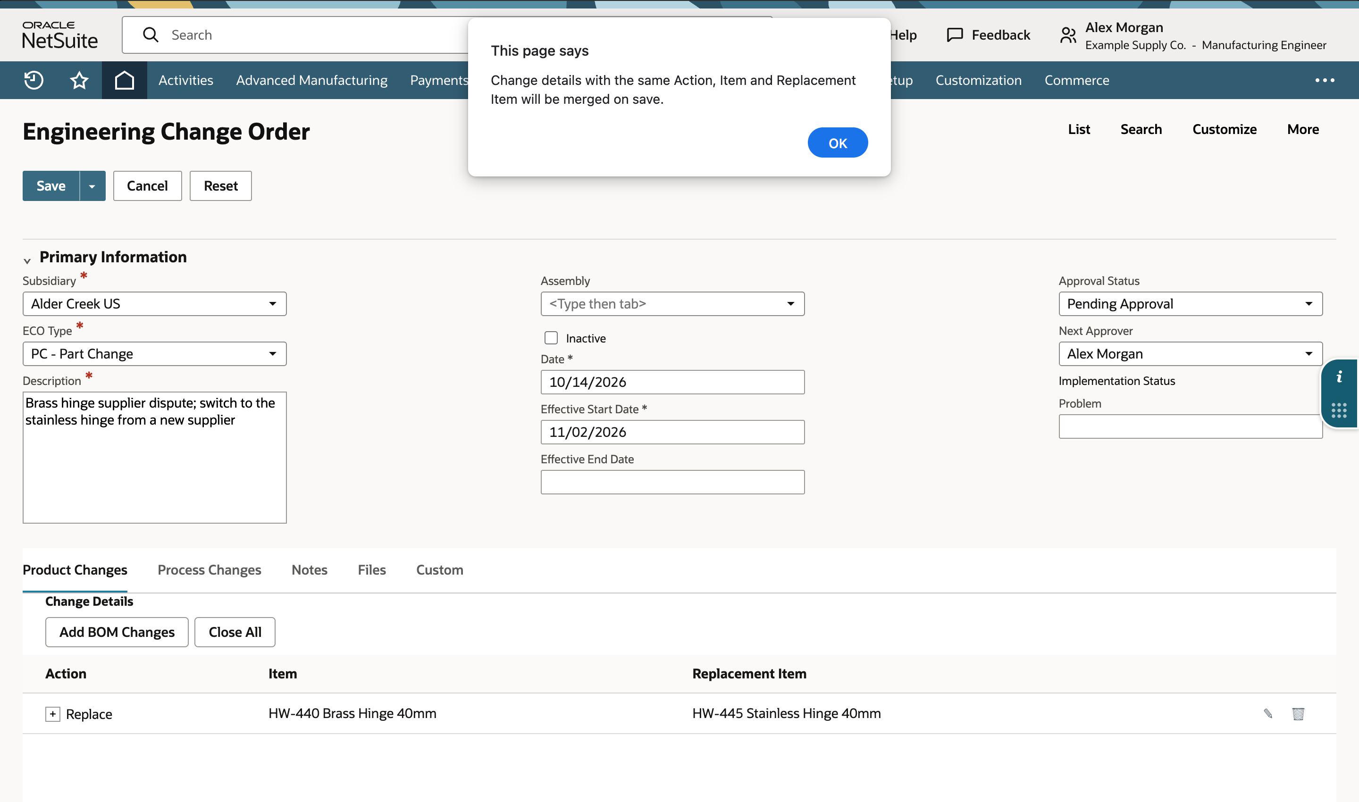This screenshot has height=802, width=1359.
Task: Switch to the Custom tab
Action: point(439,569)
